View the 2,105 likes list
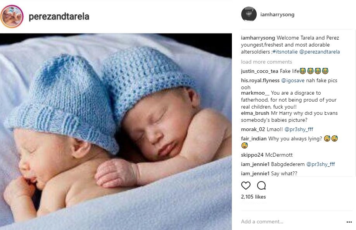This screenshot has width=356, height=230. (x=253, y=197)
